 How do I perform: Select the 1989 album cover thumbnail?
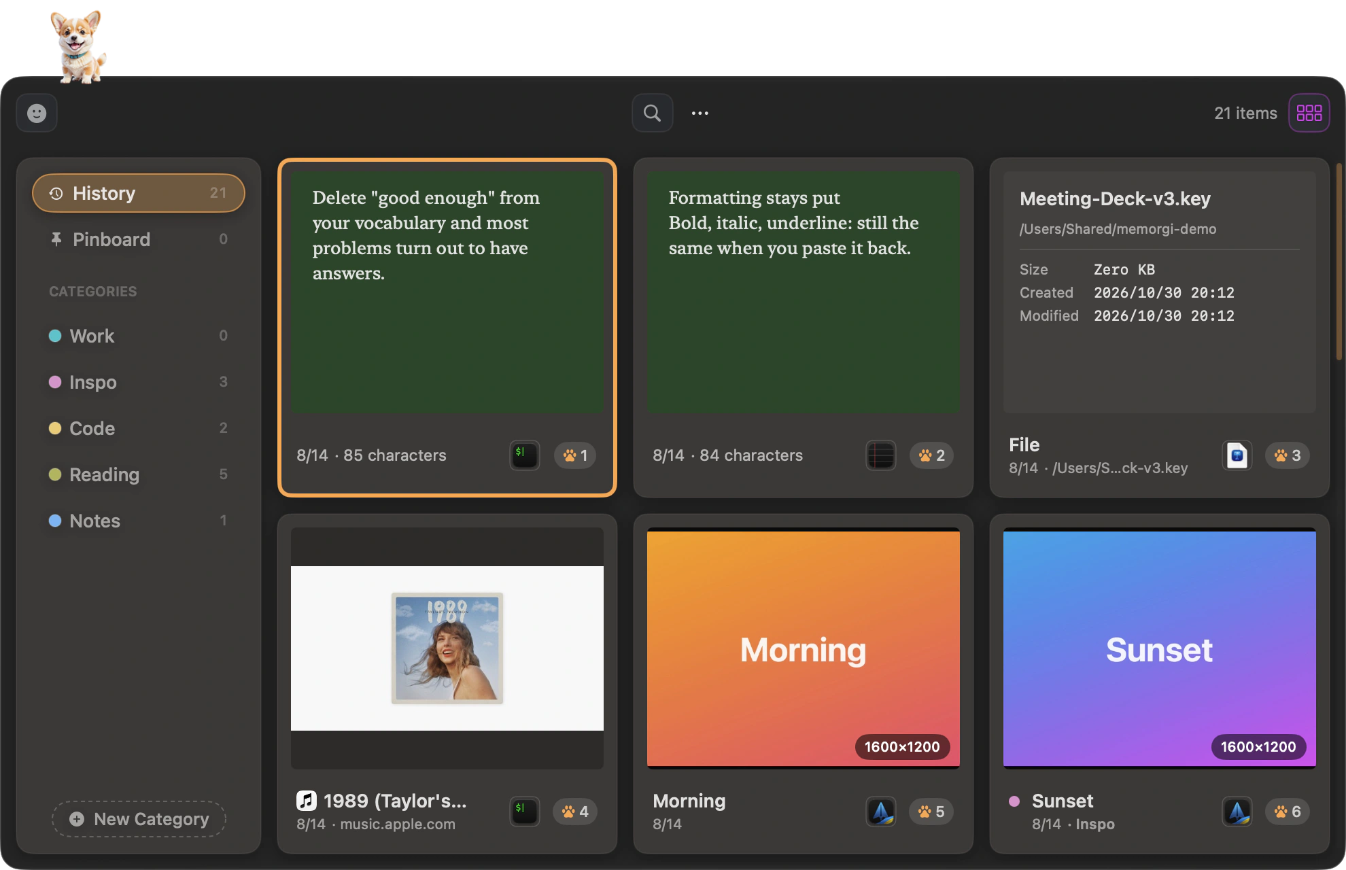[x=447, y=648]
